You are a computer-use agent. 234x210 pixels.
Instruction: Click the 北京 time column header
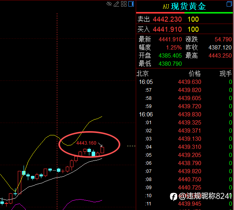coord(143,73)
